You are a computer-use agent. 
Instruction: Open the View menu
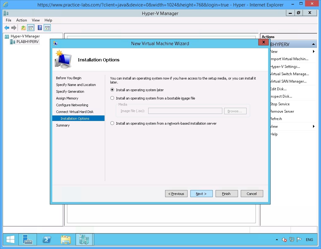36,20
